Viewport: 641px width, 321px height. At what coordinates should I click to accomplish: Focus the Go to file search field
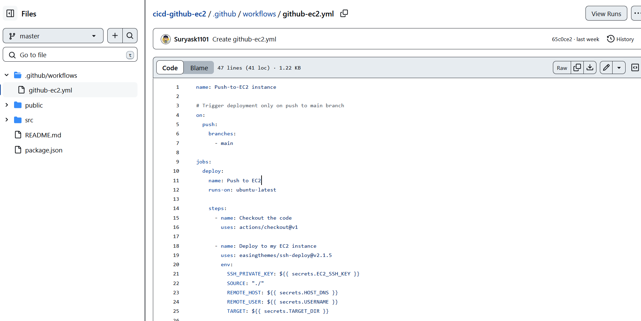coord(70,55)
